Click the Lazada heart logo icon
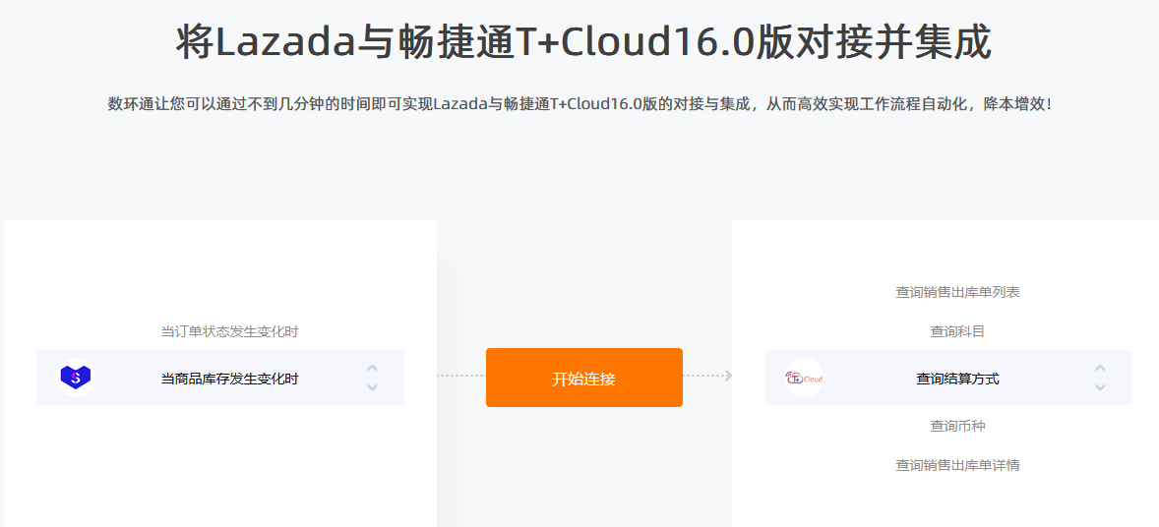Image resolution: width=1159 pixels, height=527 pixels. point(76,378)
